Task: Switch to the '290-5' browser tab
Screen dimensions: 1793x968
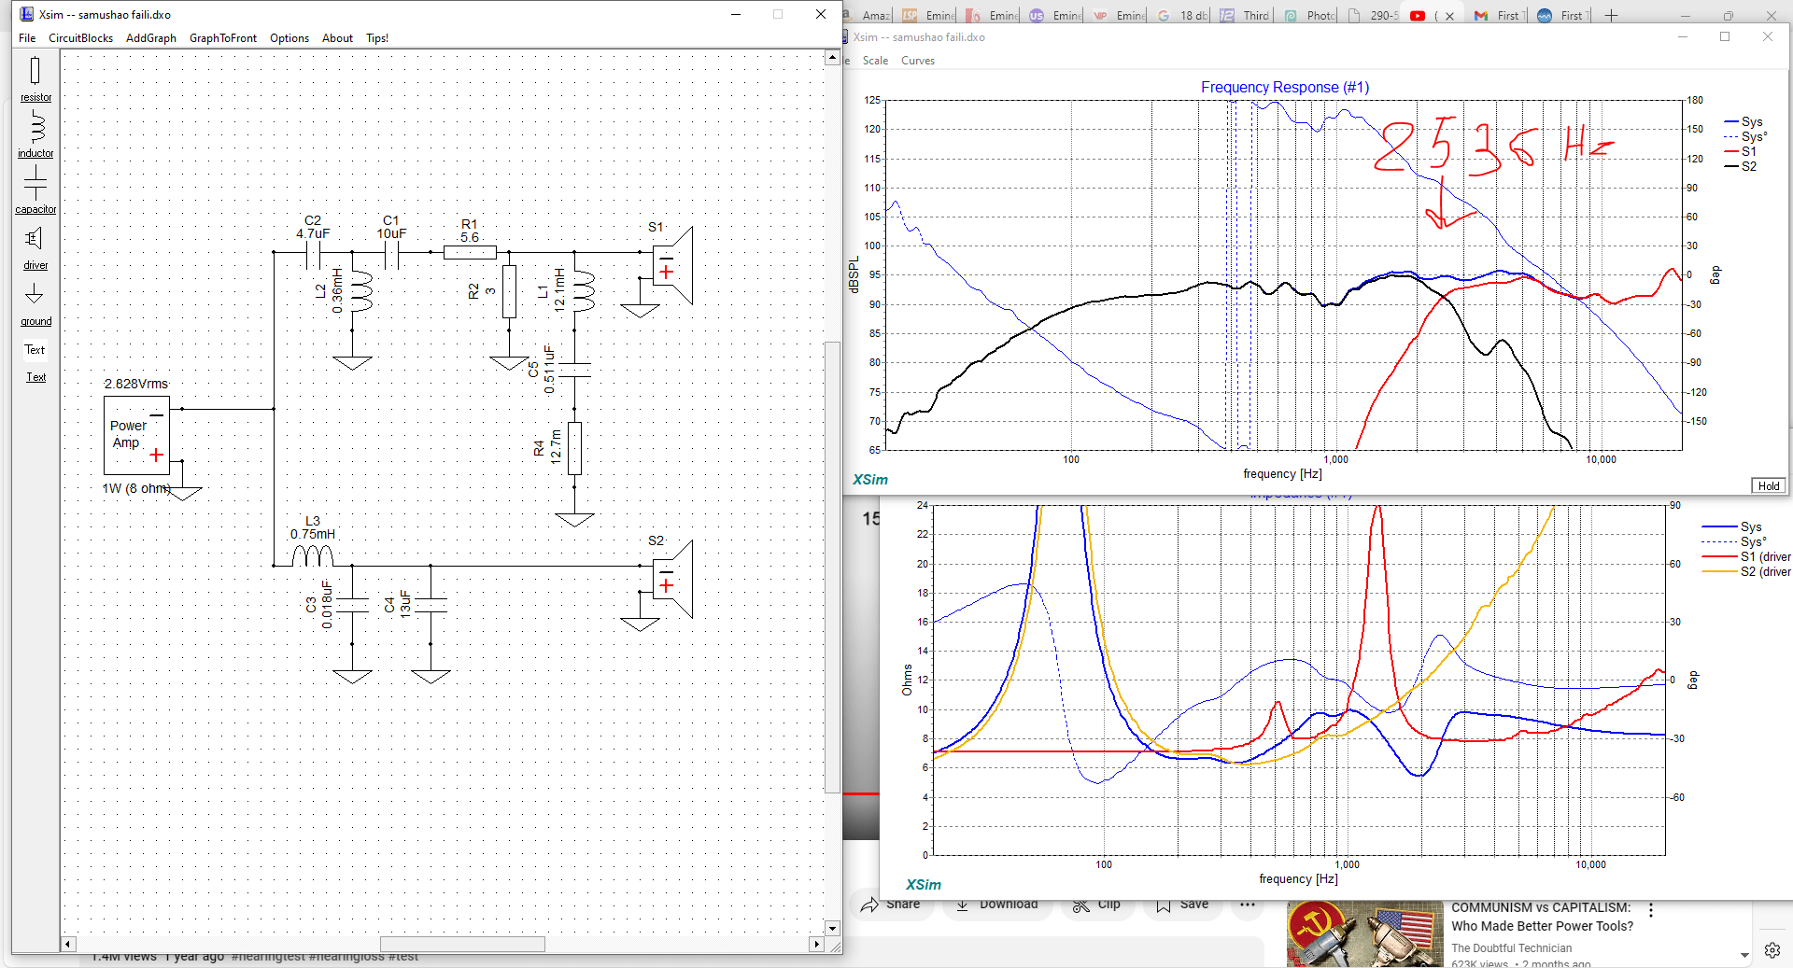Action: click(x=1372, y=15)
